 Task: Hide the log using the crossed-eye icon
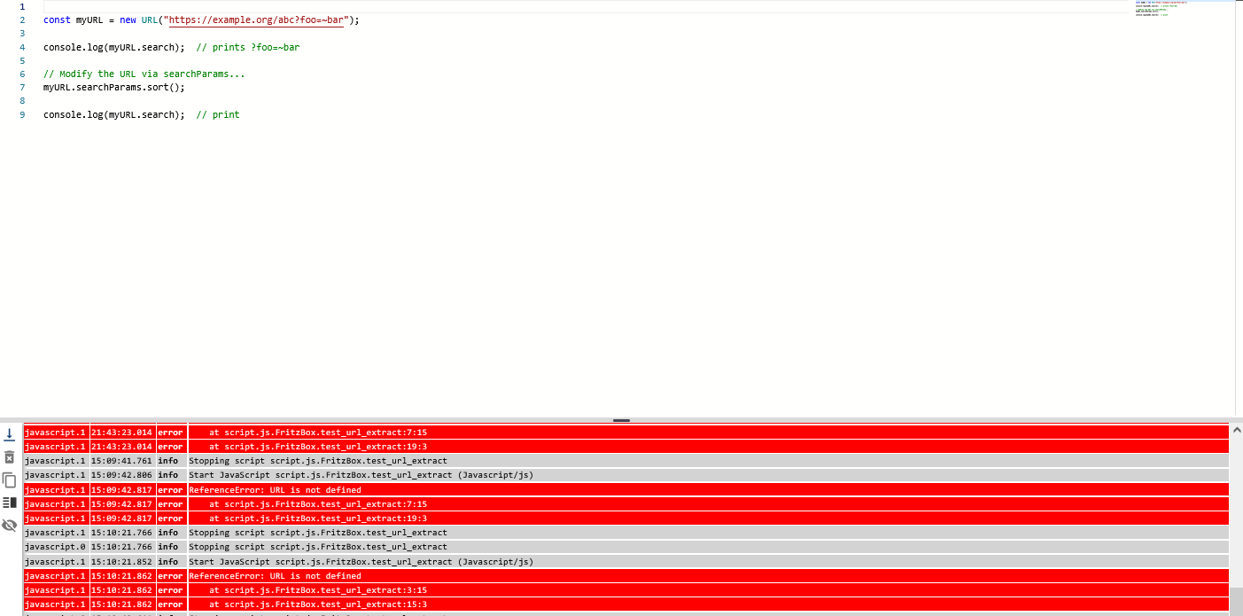(10, 525)
